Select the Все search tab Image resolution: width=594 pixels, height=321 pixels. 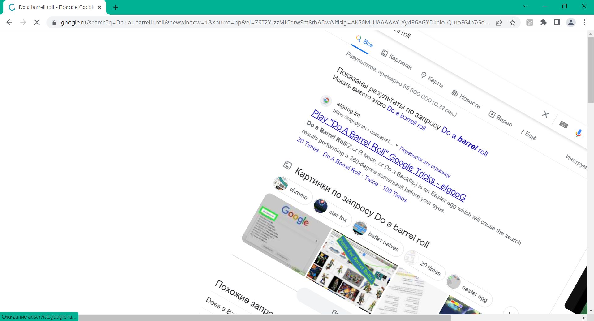(x=364, y=42)
